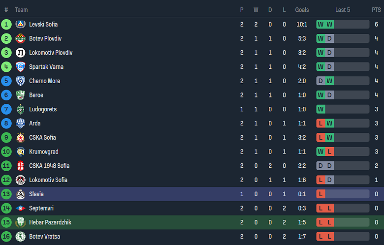Open the Arda team link
The height and width of the screenshot is (245, 384).
pyautogui.click(x=35, y=123)
